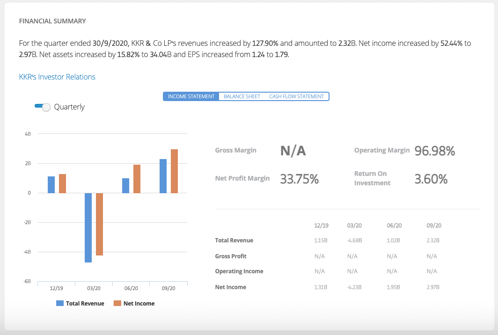Image resolution: width=498 pixels, height=335 pixels.
Task: Click the 2.97B Net Income cell
Action: (433, 287)
